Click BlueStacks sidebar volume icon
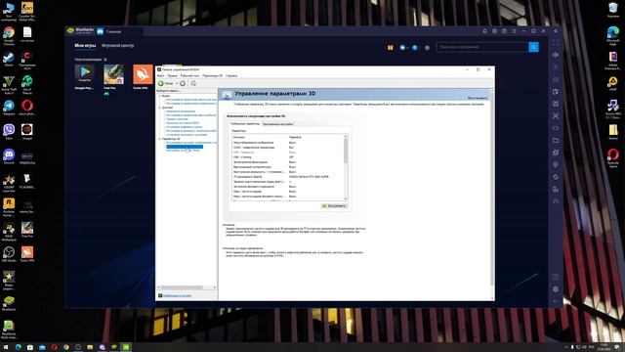 pyautogui.click(x=556, y=55)
